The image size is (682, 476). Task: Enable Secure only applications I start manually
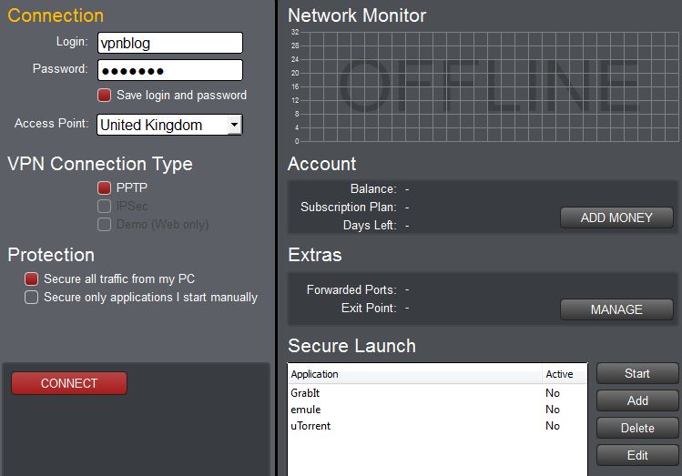pyautogui.click(x=31, y=297)
